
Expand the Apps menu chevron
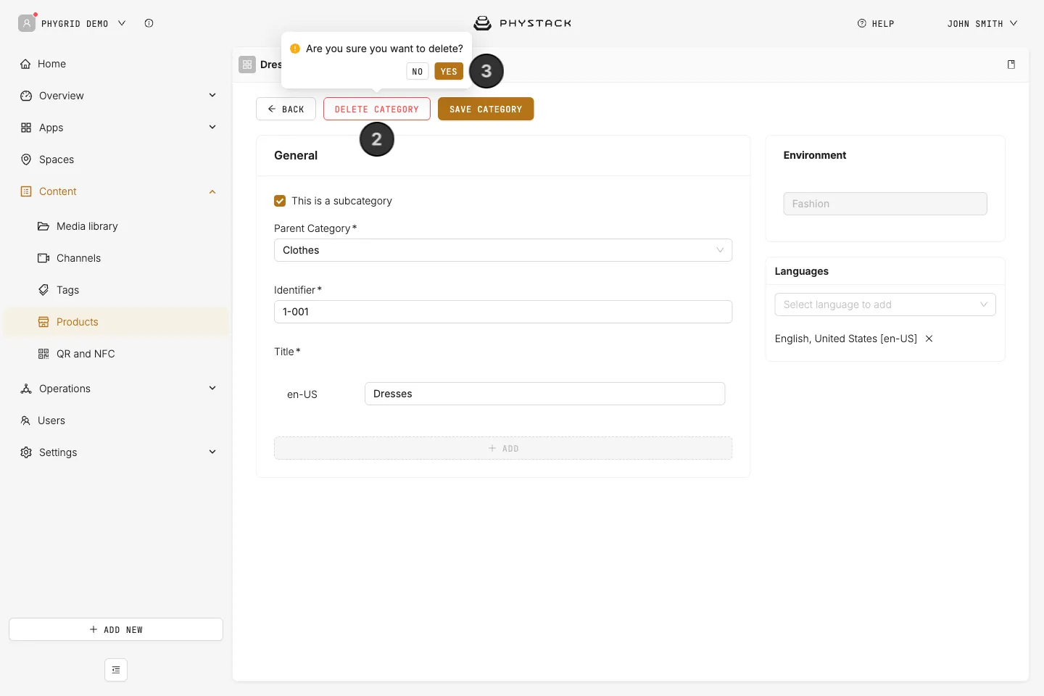212,128
